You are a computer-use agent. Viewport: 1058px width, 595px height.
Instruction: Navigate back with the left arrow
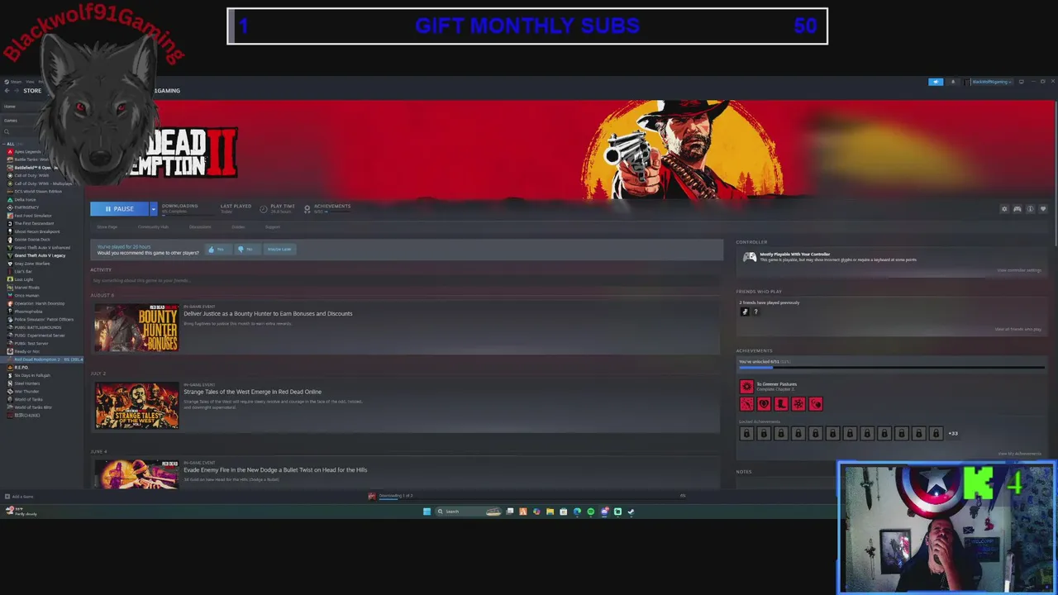[x=7, y=90]
